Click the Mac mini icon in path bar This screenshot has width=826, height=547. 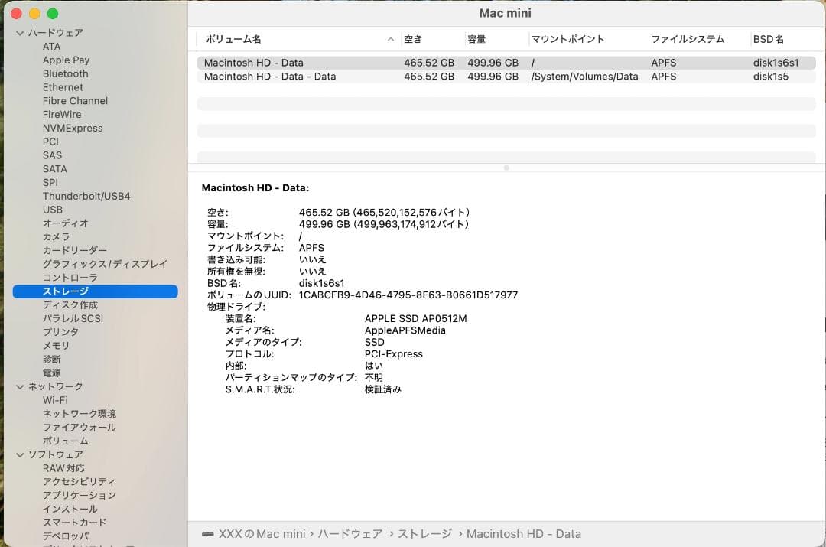[x=208, y=534]
